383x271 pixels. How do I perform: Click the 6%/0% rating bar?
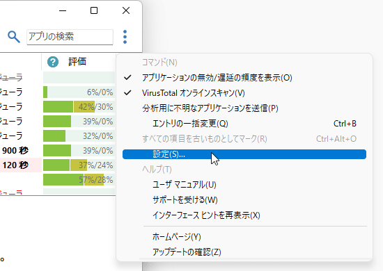(x=79, y=92)
